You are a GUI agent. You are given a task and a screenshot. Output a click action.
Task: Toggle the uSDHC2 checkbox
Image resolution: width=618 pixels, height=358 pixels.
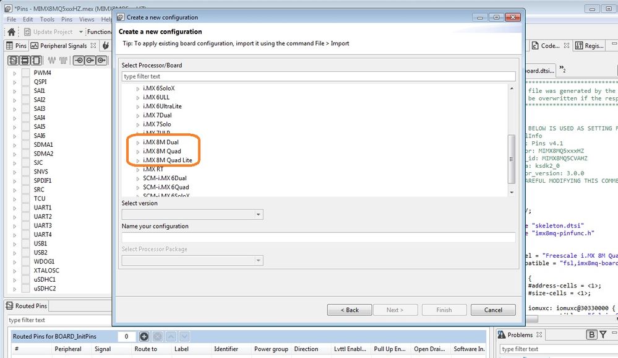(25, 289)
